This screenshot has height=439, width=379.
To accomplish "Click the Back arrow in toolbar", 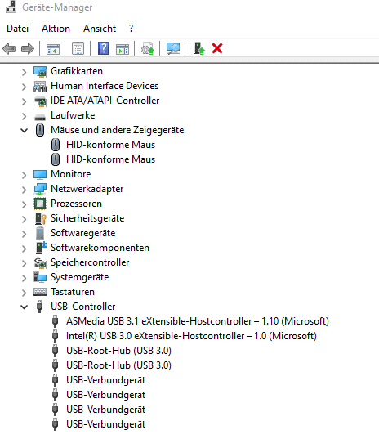I will pyautogui.click(x=9, y=48).
